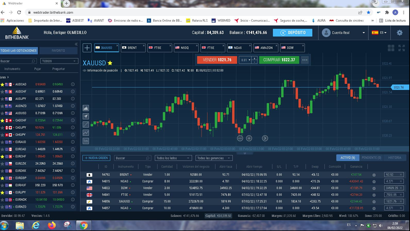The width and height of the screenshot is (410, 231).
Task: Toggle the EURJPY favorite star
Action: point(2,193)
